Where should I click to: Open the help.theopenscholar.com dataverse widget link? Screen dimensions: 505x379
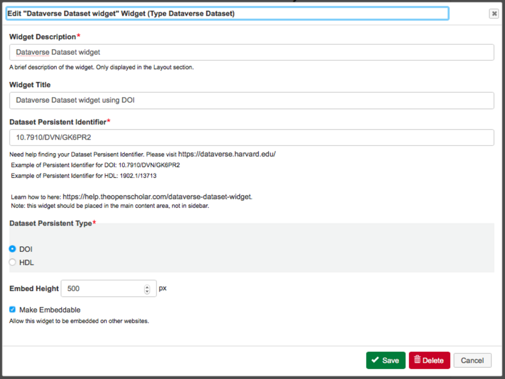click(157, 197)
